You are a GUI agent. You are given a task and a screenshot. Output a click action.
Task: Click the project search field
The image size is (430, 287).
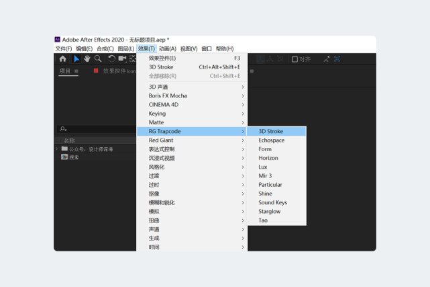pos(97,129)
